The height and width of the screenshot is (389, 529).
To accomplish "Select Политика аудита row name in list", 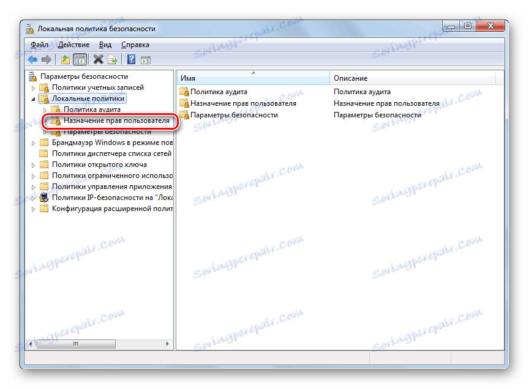I will (219, 92).
